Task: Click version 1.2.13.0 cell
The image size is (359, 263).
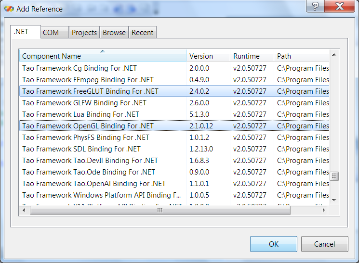Action: (x=201, y=149)
